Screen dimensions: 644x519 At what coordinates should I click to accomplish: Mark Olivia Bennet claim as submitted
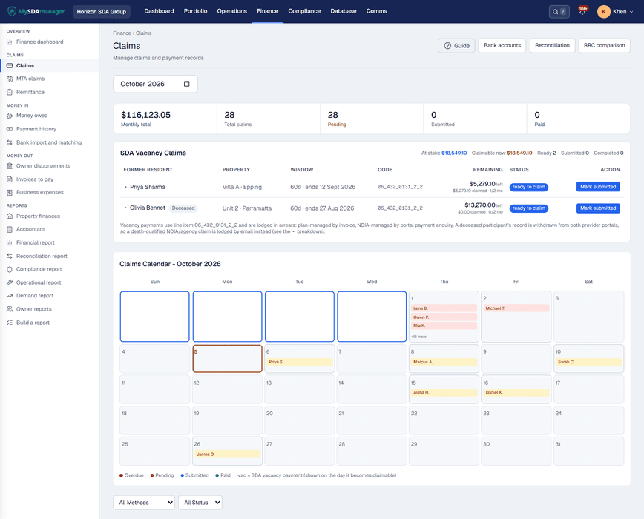[598, 208]
